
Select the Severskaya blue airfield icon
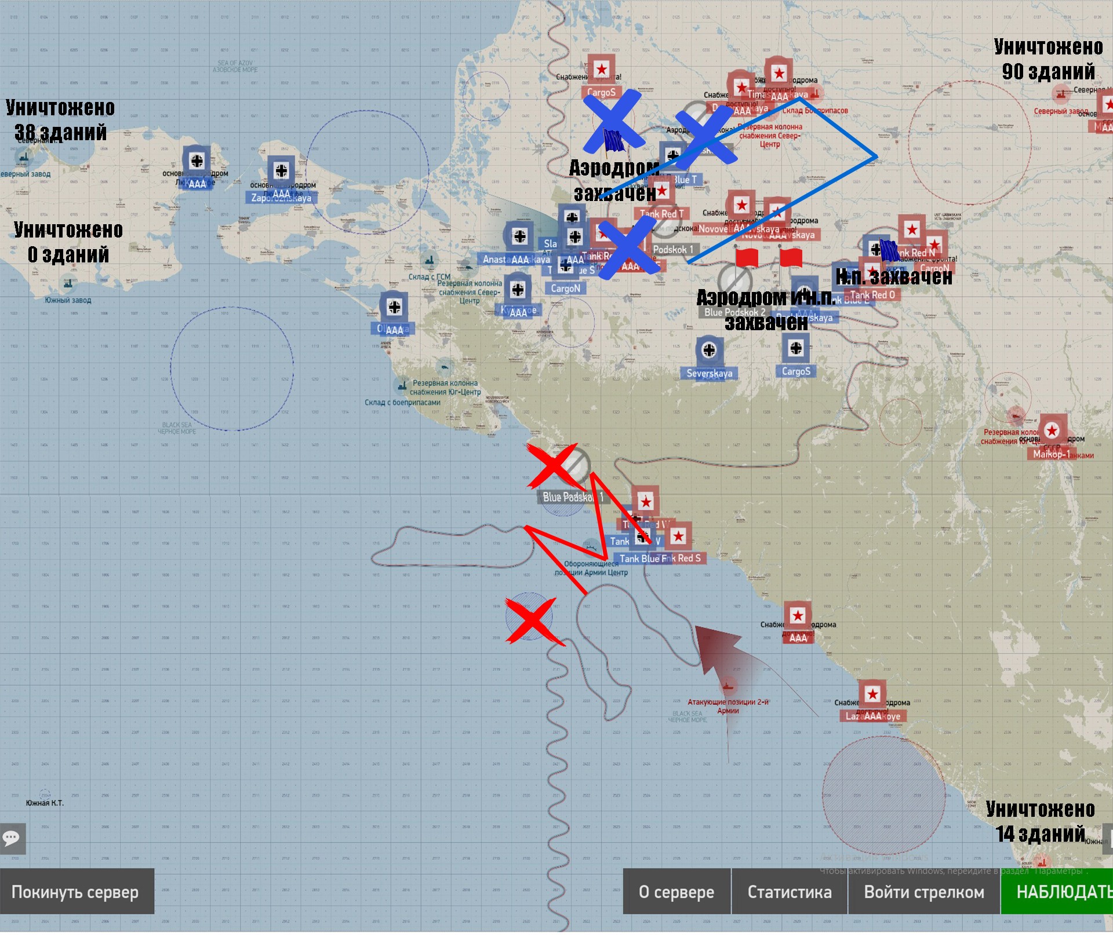[709, 351]
